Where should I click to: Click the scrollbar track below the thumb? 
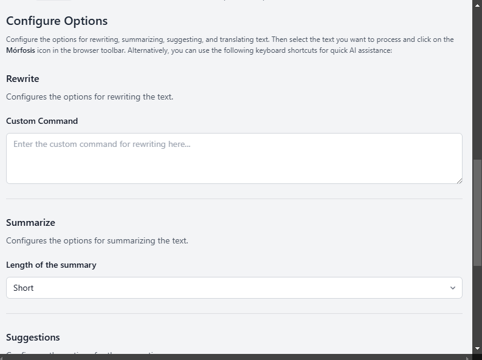point(477,304)
